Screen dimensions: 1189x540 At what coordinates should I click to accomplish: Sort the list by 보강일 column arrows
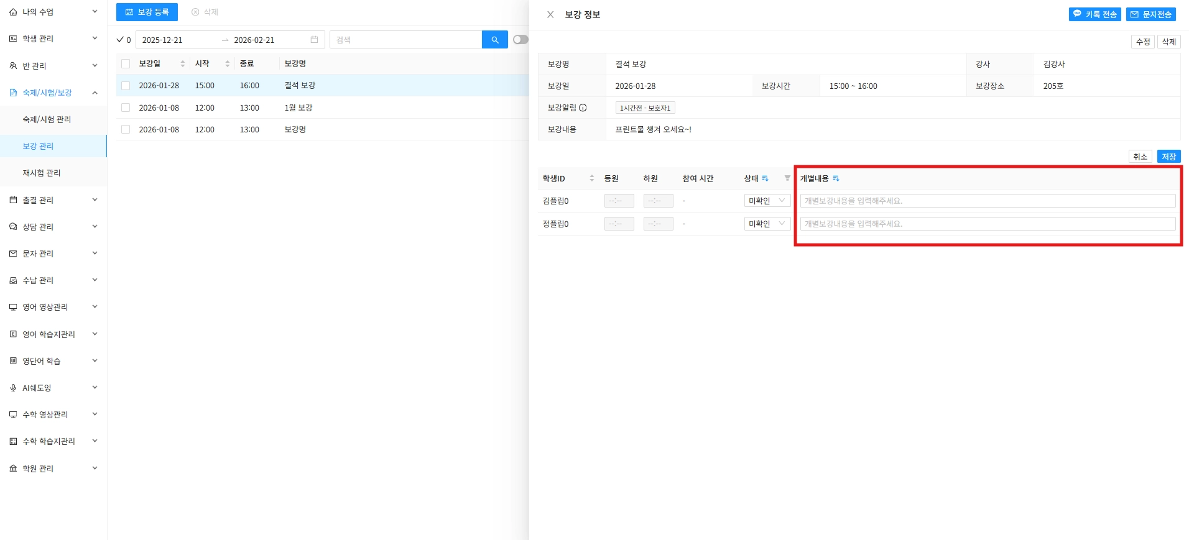point(182,64)
